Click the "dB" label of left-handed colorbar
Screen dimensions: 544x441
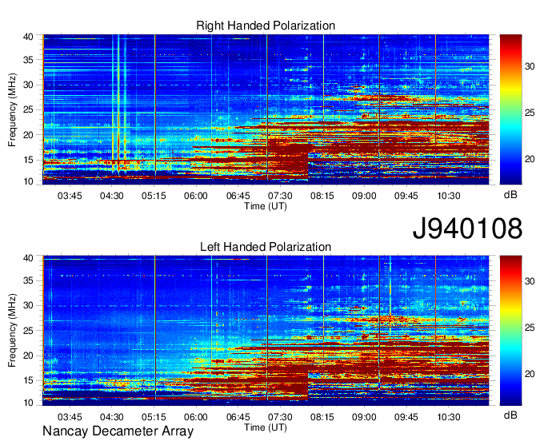tap(510, 415)
